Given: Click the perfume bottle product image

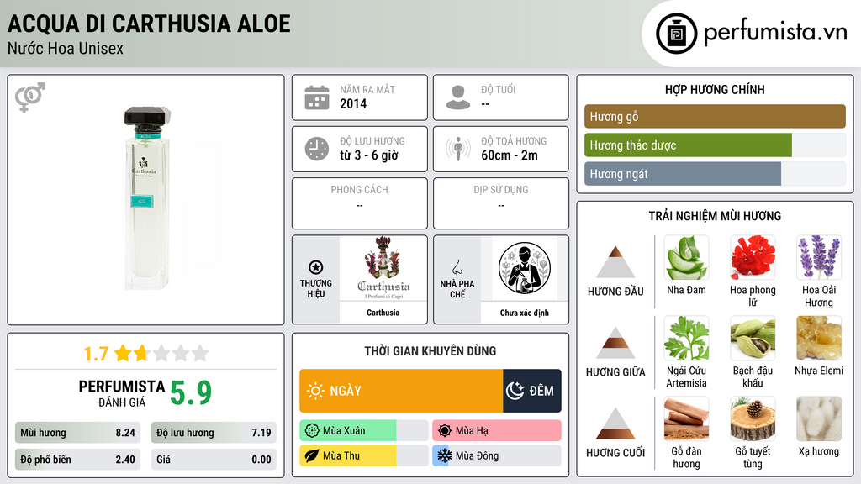Looking at the screenshot, I should pyautogui.click(x=146, y=197).
